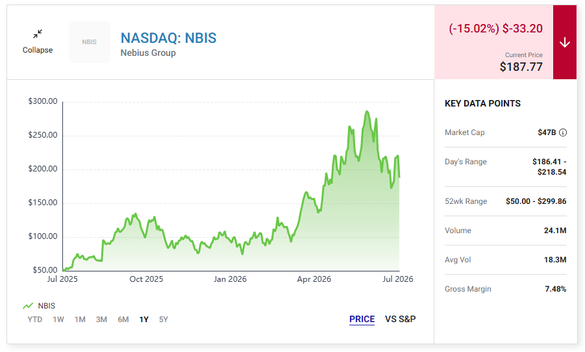Collapse the stock chart panel

point(37,42)
